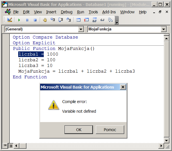
Task: Toggle Design Mode icon in toolbar
Action: pyautogui.click(x=10, y=20)
